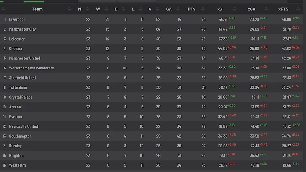The image size is (306, 172).
Task: Click the sort arrows beside Team header
Action: coord(70,9)
